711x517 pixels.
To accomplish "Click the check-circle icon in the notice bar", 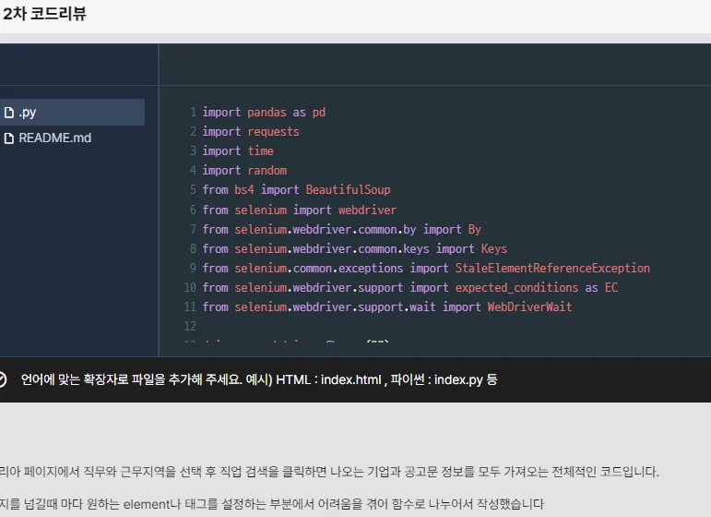I will 2,379.
